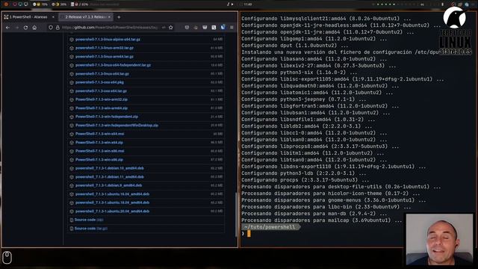Switch to the PowerShell - Atareao tab
478x269 pixels.
point(29,17)
